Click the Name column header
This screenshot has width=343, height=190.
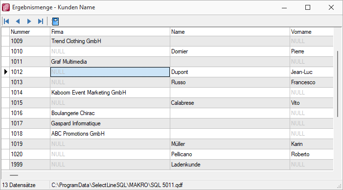click(230, 32)
